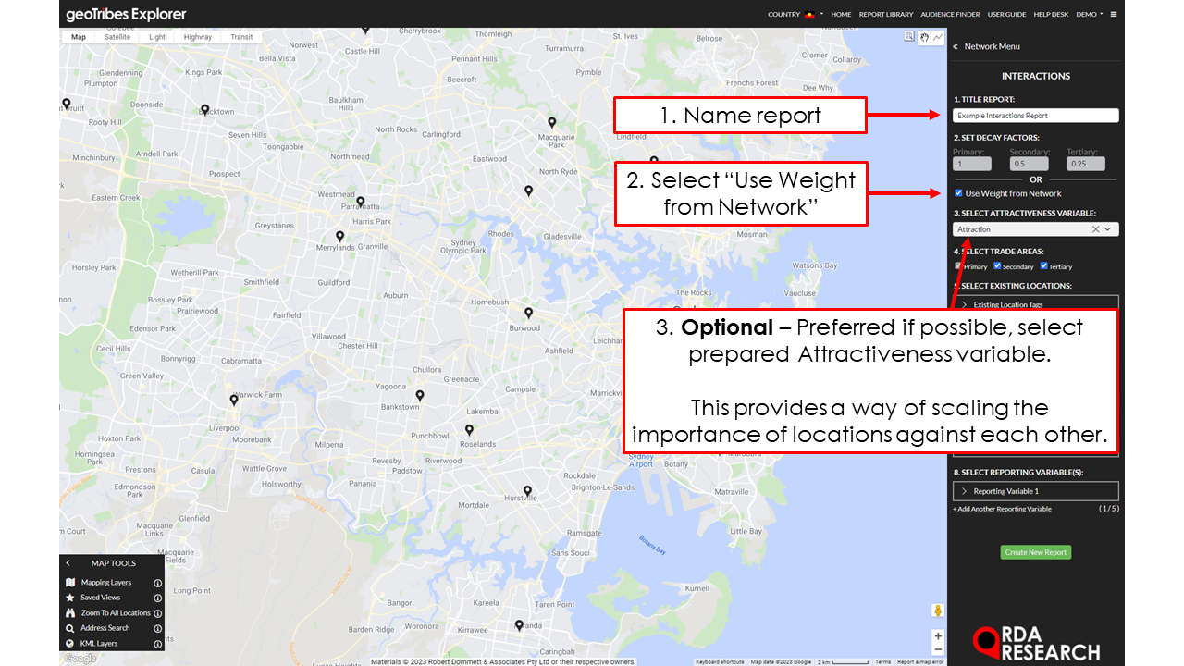Viewport: 1184px width, 666px height.
Task: Collapse the Map Tools panel arrow
Action: tap(68, 562)
